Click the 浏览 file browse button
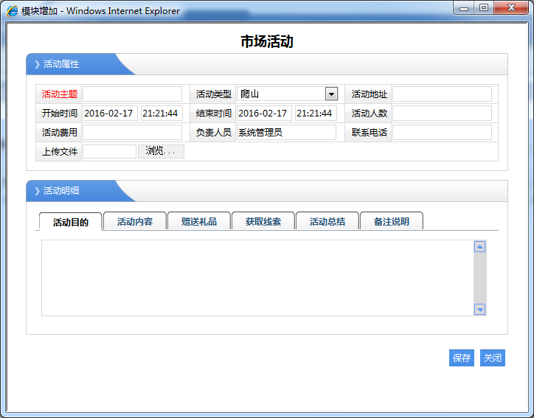 [x=161, y=151]
